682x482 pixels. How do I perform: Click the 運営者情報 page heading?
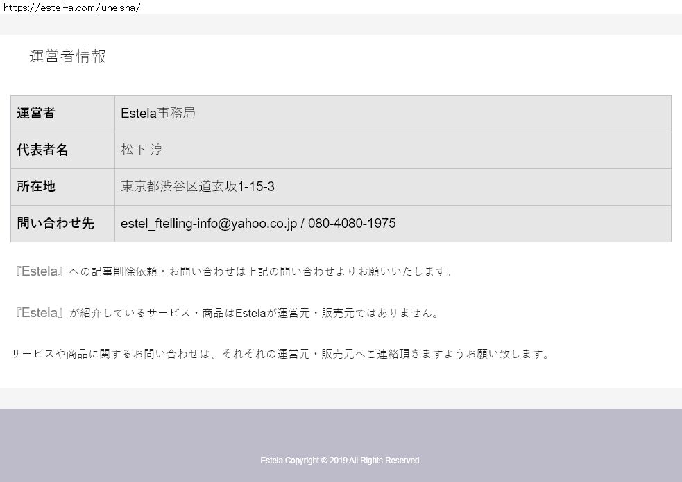point(67,57)
